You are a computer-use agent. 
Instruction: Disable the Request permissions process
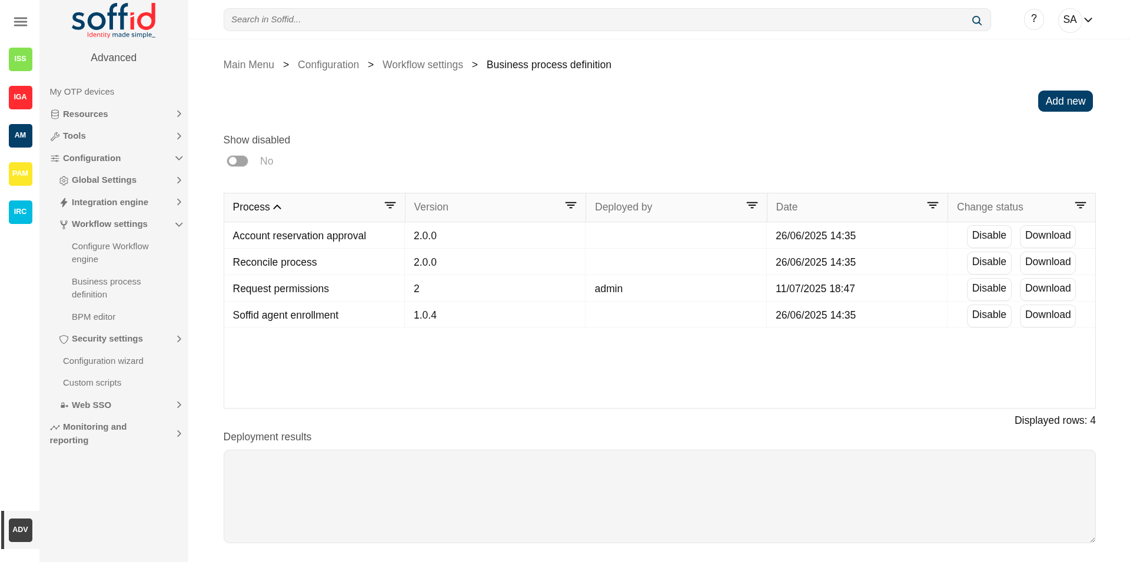(x=989, y=289)
